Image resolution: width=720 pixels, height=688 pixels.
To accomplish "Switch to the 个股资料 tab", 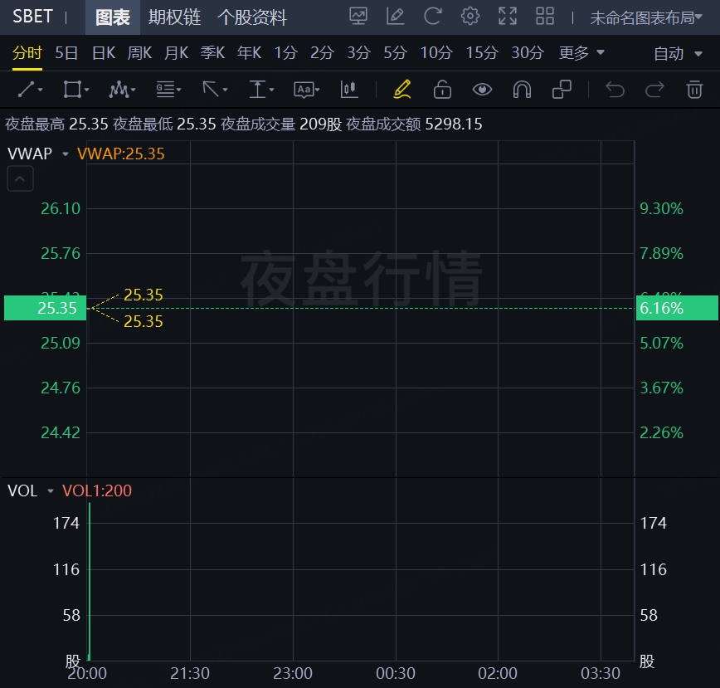I will [x=251, y=17].
